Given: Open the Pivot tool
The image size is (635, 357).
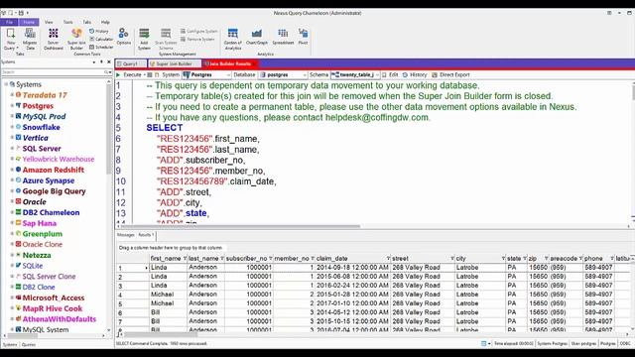Looking at the screenshot, I should point(303,36).
